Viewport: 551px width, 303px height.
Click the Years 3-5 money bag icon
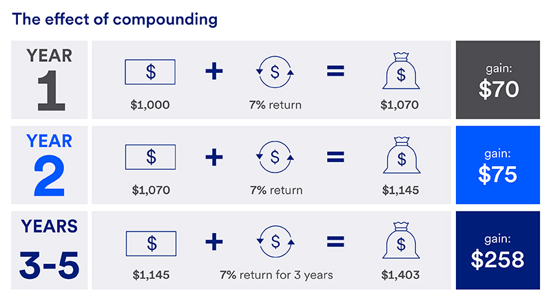[x=400, y=241]
